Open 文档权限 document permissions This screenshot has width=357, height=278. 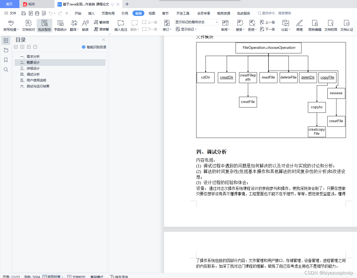coord(331,26)
